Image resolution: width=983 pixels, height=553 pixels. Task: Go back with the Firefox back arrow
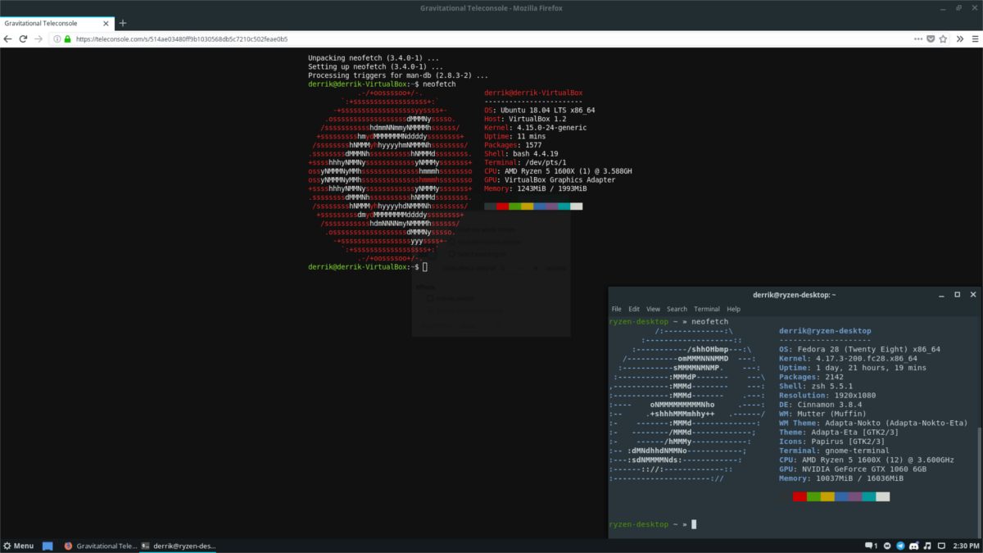pos(7,39)
